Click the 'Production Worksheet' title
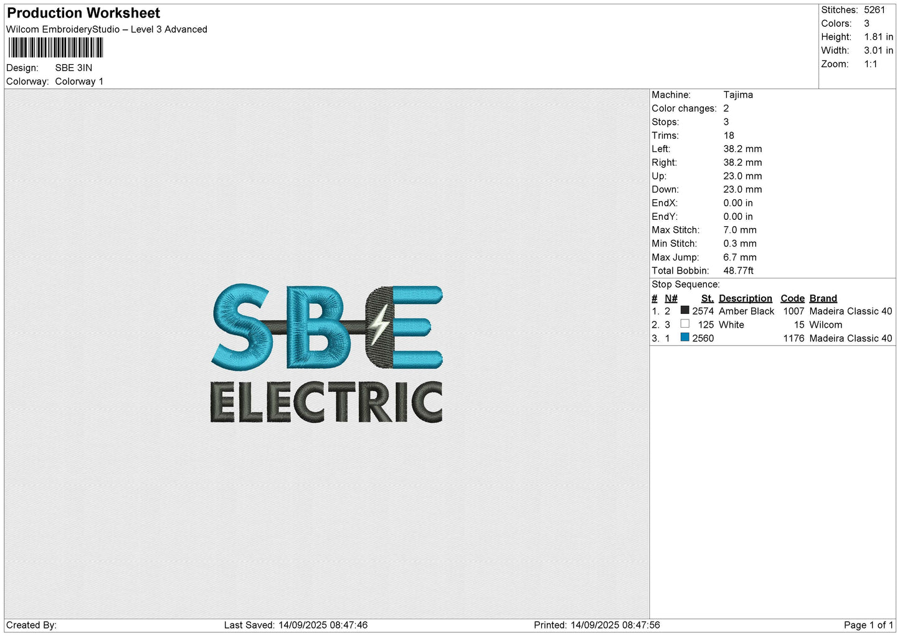 click(83, 13)
